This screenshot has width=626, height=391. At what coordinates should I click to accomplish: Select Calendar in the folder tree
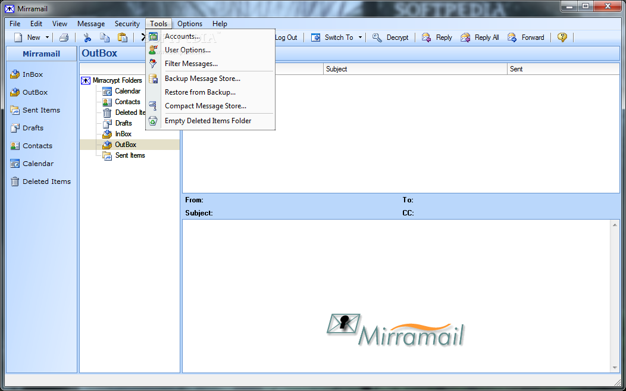(128, 91)
